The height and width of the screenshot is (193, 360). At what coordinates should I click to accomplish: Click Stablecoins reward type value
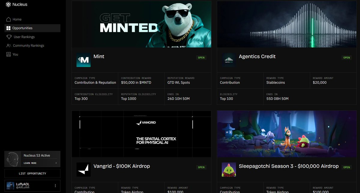coord(276,82)
